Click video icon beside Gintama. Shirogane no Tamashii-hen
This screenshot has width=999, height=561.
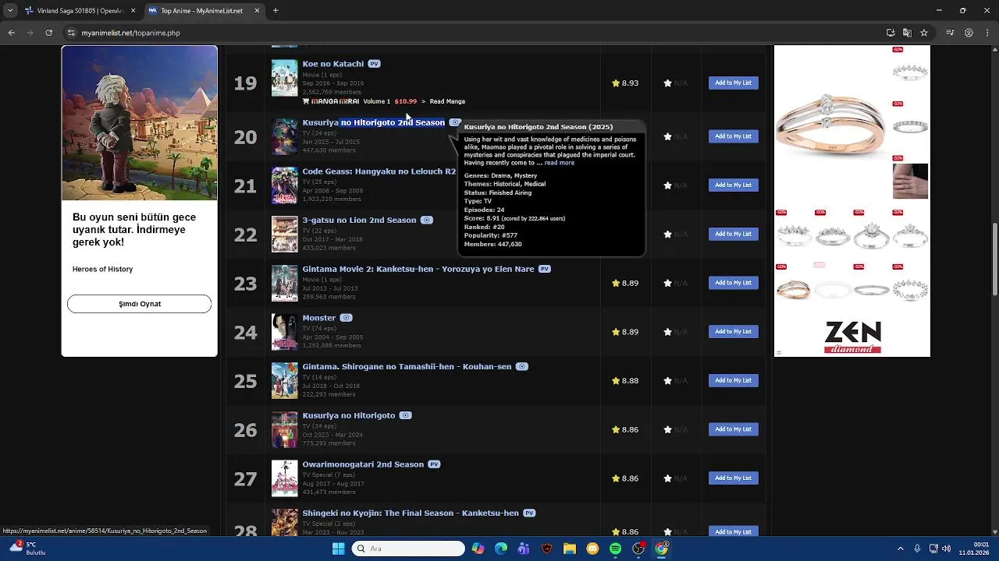[x=522, y=367]
